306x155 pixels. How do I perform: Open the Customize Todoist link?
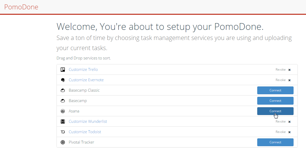point(85,132)
